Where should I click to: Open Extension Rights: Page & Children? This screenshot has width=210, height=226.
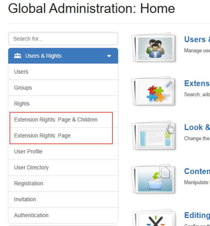tap(56, 120)
